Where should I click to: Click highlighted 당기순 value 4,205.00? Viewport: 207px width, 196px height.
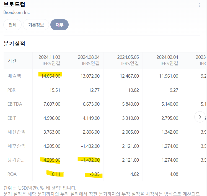52,160
